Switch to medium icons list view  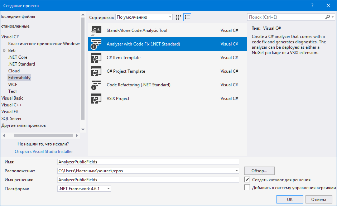coord(187,17)
